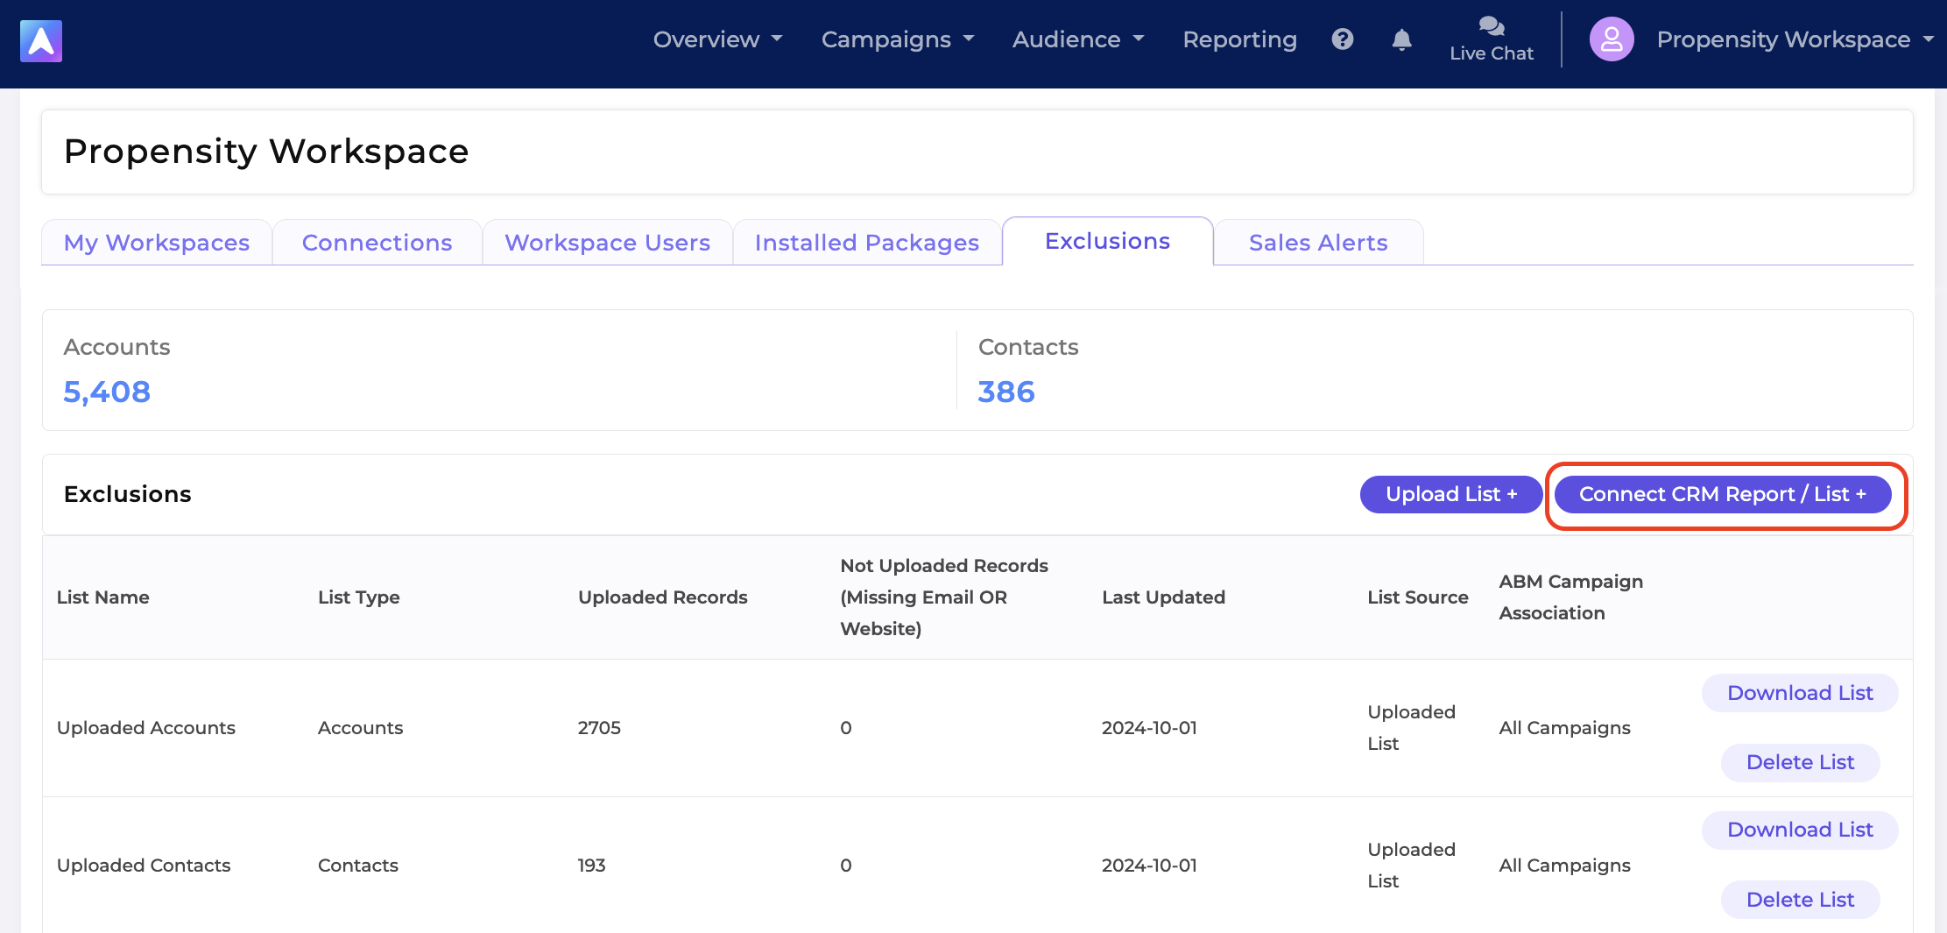The height and width of the screenshot is (933, 1947).
Task: Open Live Chat
Action: 1492,39
